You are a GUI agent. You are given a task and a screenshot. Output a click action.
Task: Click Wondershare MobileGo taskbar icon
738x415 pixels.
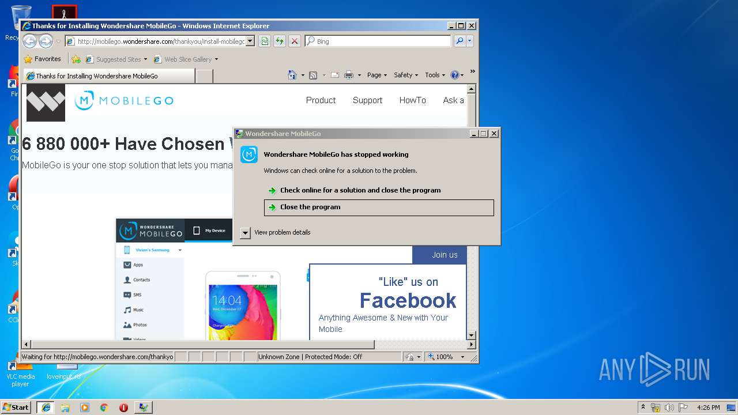pyautogui.click(x=143, y=408)
